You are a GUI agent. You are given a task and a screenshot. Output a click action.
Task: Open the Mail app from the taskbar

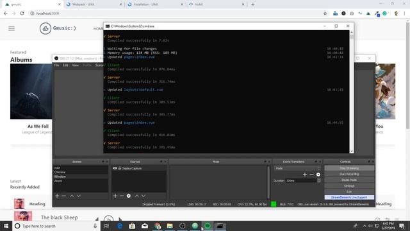coord(145,226)
